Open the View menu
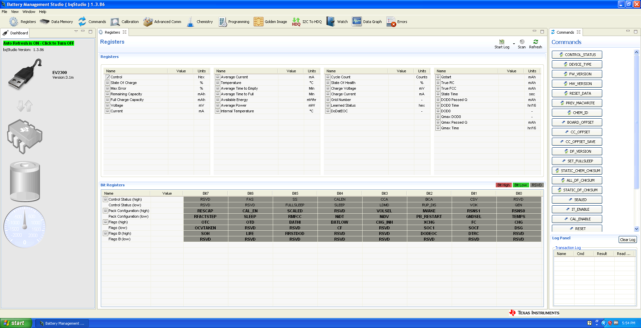 [x=15, y=12]
